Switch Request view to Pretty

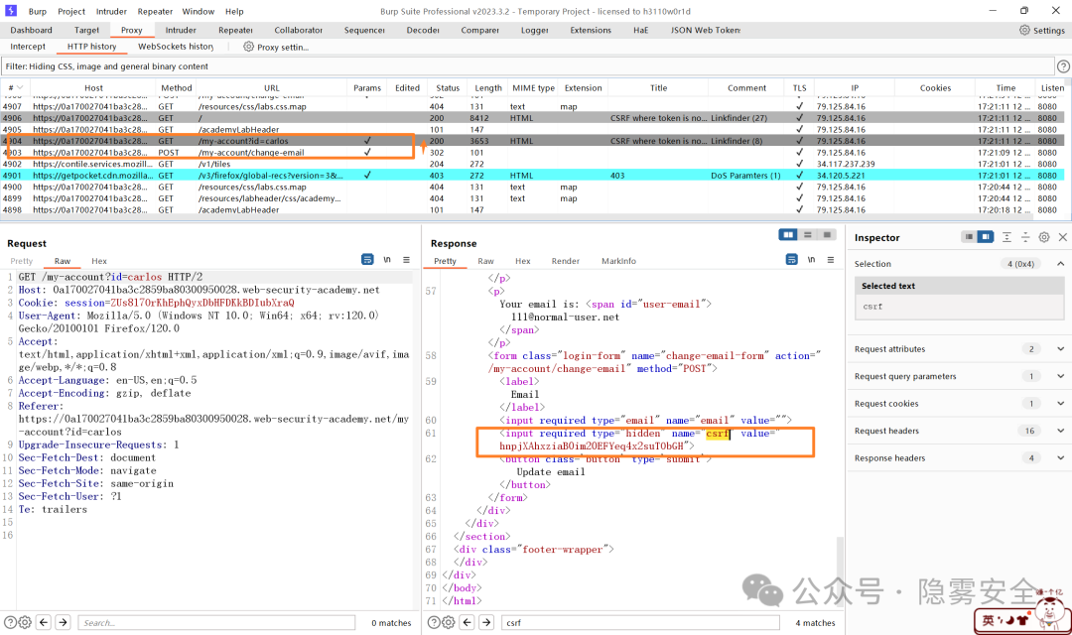tap(21, 261)
